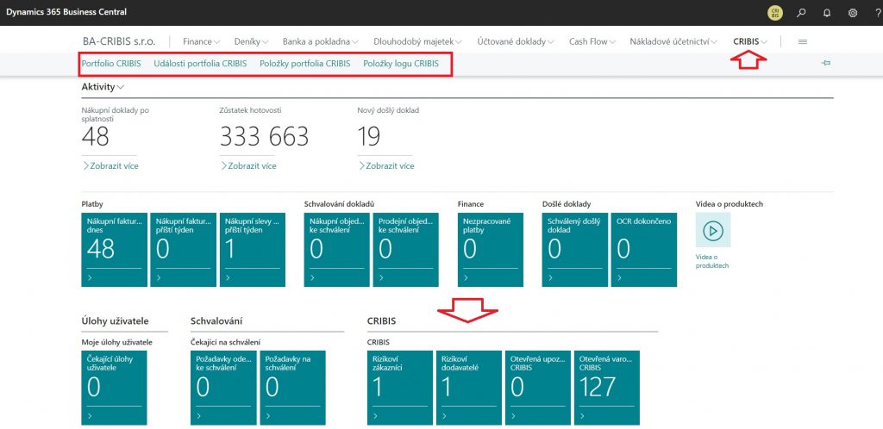The height and width of the screenshot is (429, 883).
Task: Open the notifications bell icon
Action: tap(827, 12)
